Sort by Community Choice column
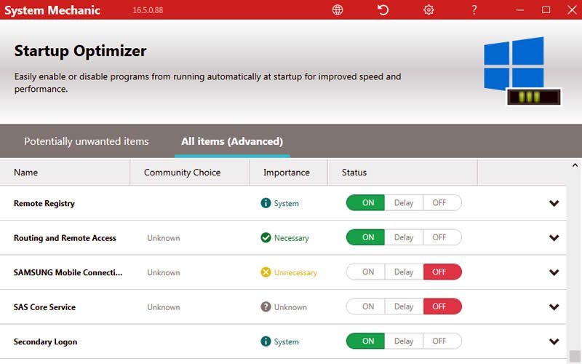The width and height of the screenshot is (582, 364). click(190, 173)
